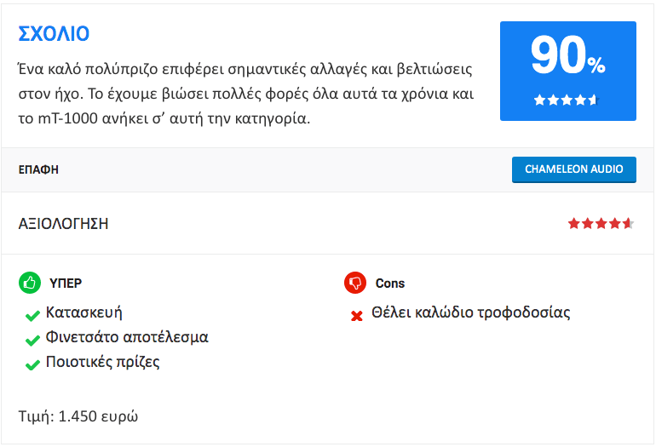This screenshot has width=656, height=447.
Task: Click the Ποιοτικές πρίζες item text
Action: tap(102, 362)
